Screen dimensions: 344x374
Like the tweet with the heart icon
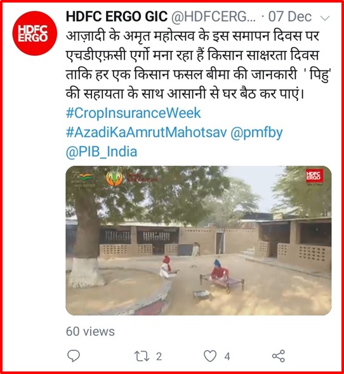(210, 356)
